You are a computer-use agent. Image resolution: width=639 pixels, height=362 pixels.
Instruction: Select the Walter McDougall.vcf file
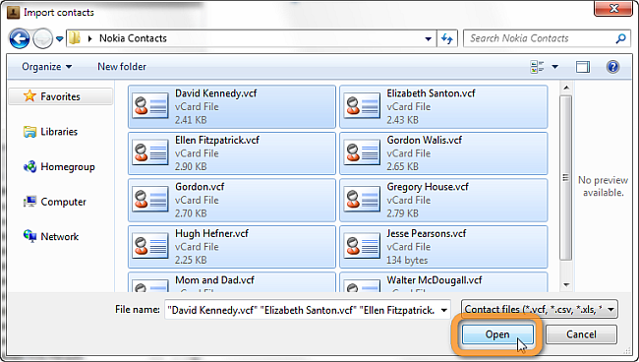pyautogui.click(x=443, y=282)
